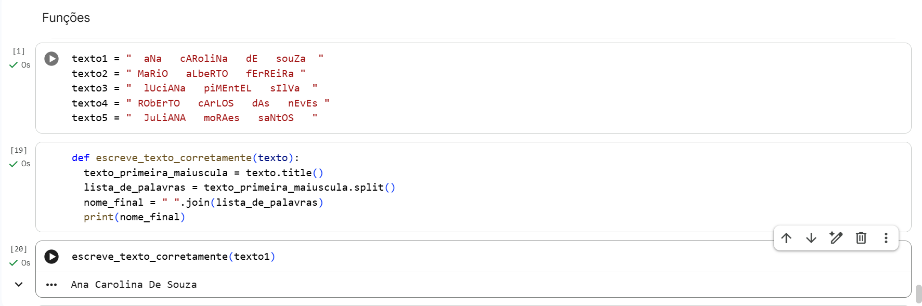Move the selected cell down
Screen dimensions: 922x306
(811, 238)
